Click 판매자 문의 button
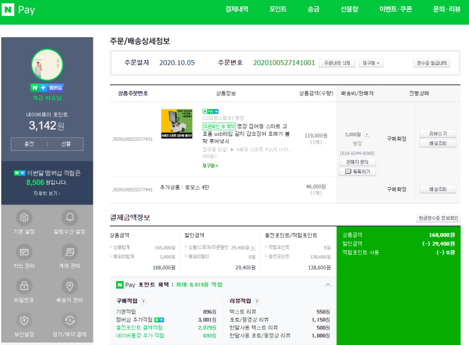The height and width of the screenshot is (345, 469). click(357, 162)
